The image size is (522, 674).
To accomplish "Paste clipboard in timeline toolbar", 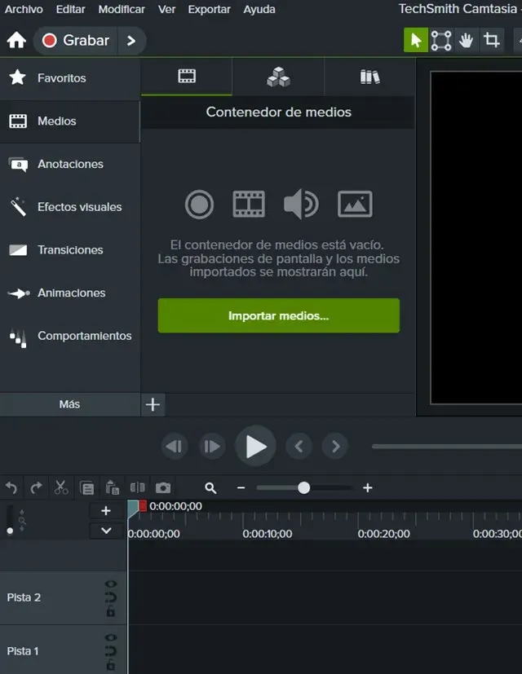I will [x=113, y=488].
